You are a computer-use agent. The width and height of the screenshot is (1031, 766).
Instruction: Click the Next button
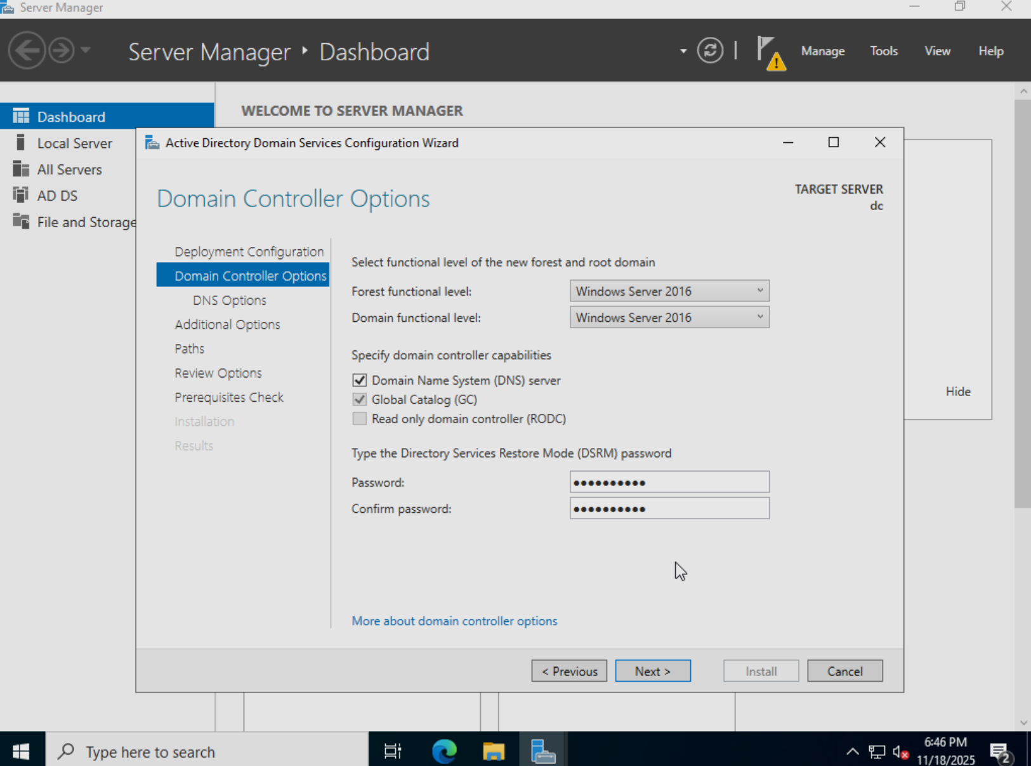pyautogui.click(x=653, y=671)
